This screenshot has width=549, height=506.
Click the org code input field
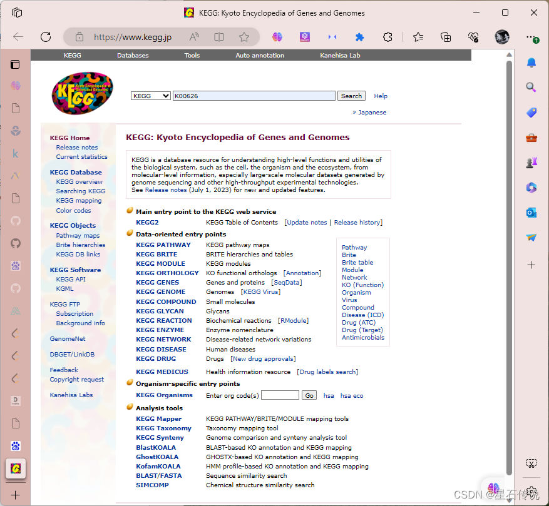(x=280, y=395)
